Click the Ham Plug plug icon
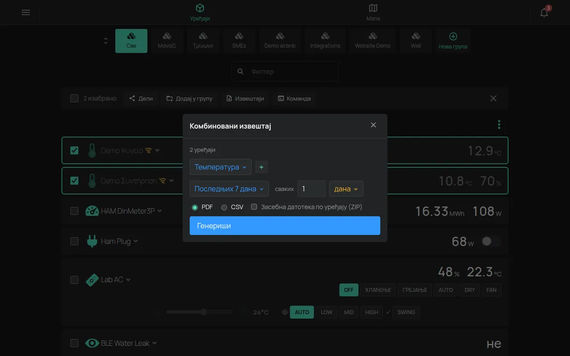 click(x=92, y=241)
